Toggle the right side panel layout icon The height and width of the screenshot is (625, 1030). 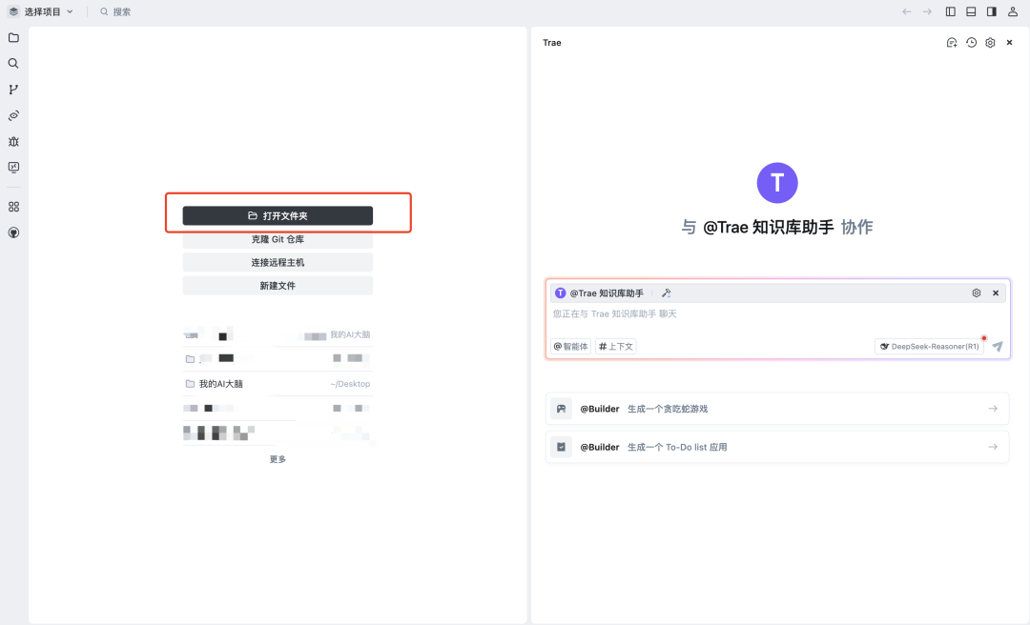click(x=991, y=11)
